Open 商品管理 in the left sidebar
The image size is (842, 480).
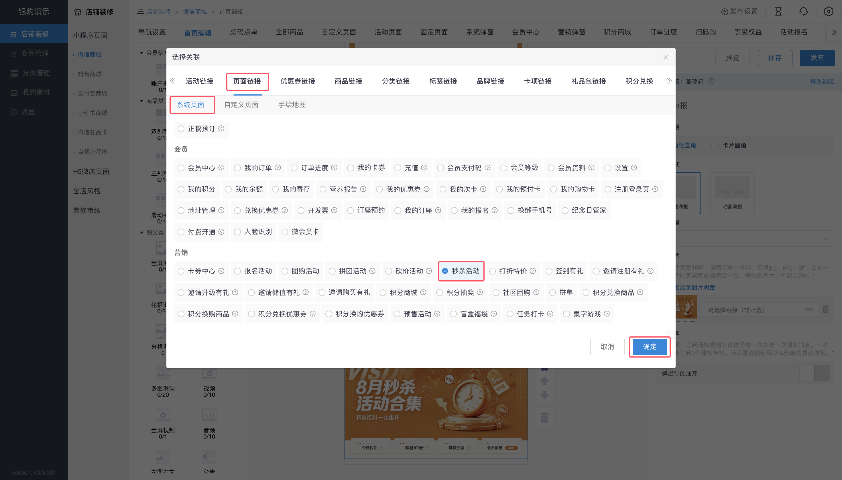(x=34, y=53)
